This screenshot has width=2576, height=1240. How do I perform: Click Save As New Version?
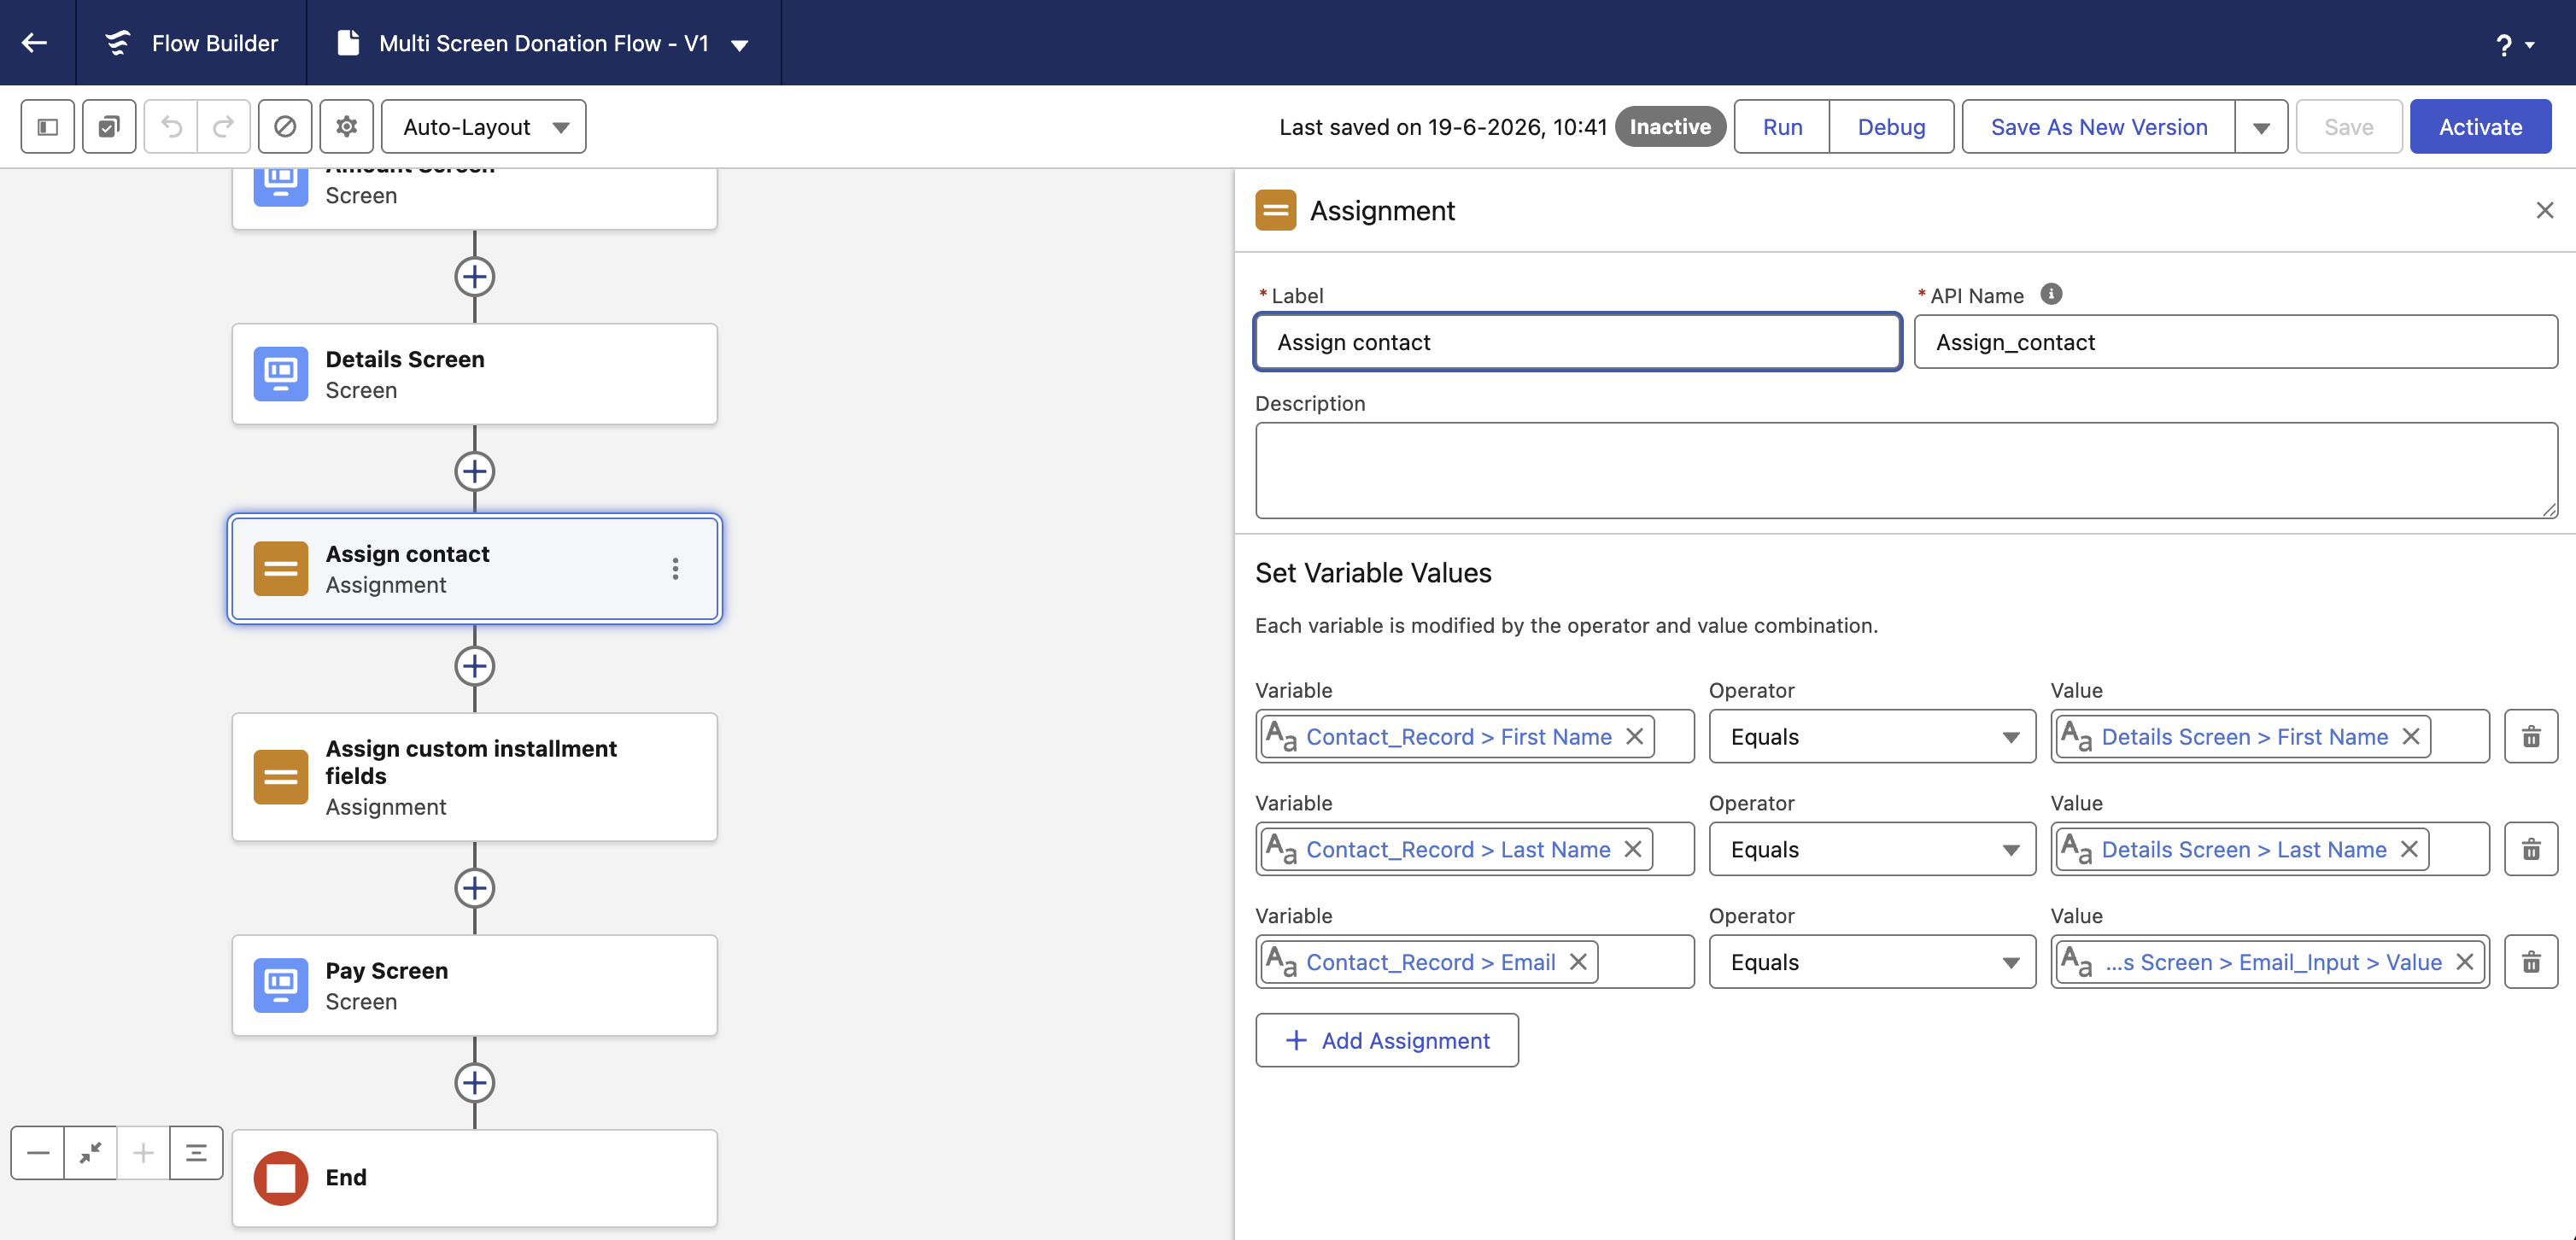[2098, 127]
